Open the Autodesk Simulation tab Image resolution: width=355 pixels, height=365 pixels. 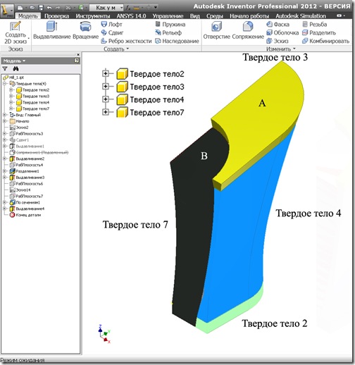coord(301,16)
